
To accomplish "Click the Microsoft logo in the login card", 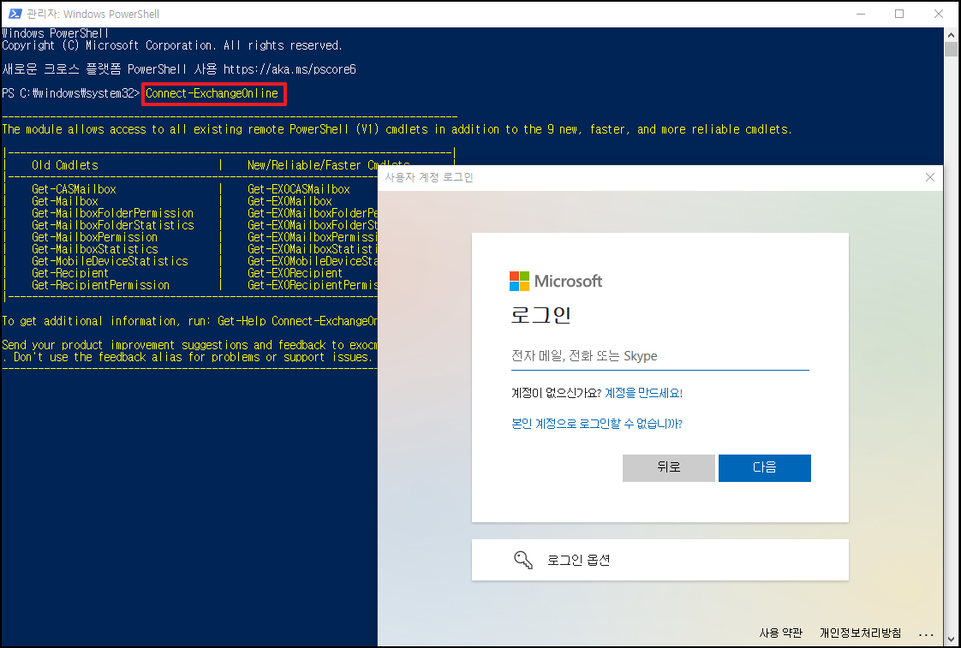I will pos(556,281).
